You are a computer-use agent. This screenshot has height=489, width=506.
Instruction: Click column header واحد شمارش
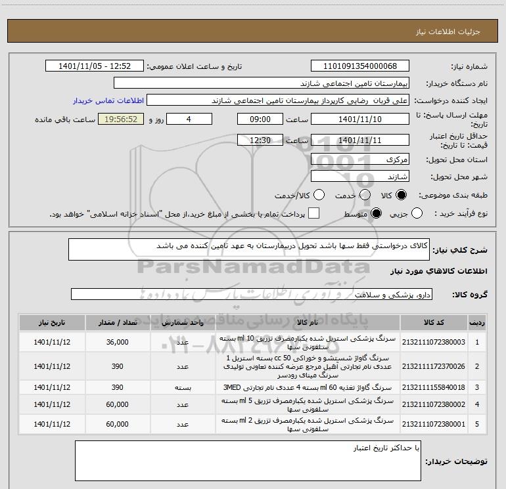tap(183, 322)
